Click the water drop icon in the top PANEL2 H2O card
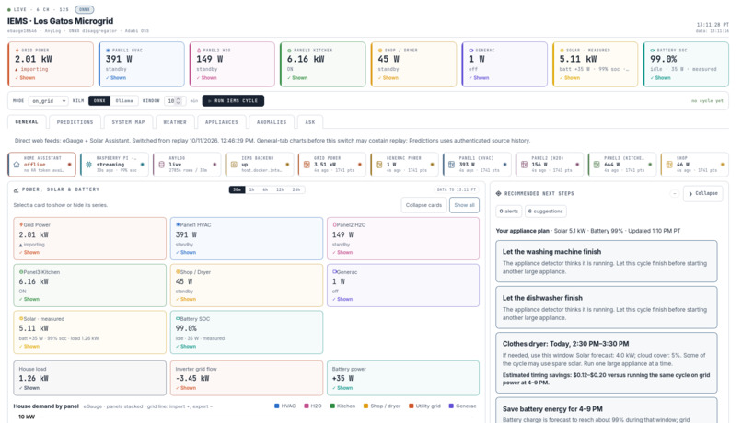 (199, 50)
